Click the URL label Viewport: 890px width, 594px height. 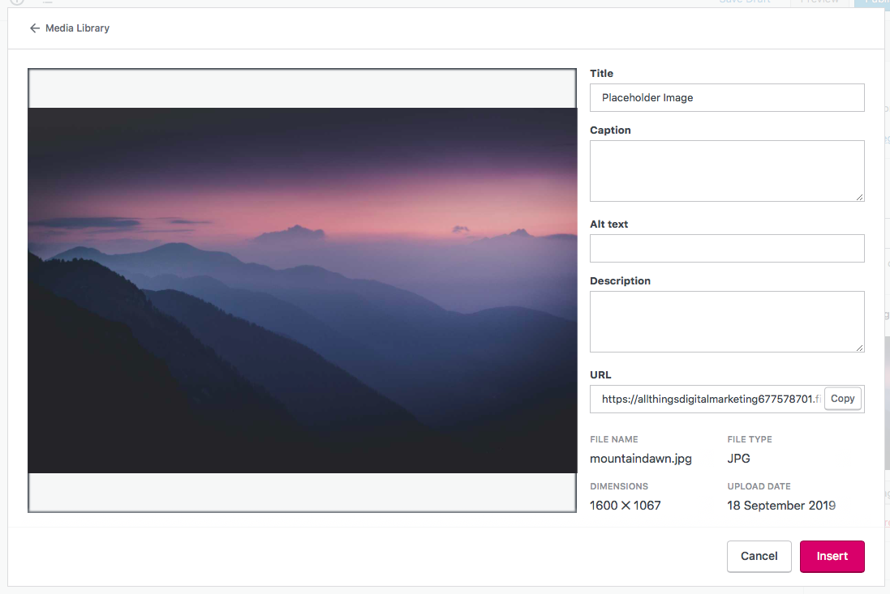600,374
